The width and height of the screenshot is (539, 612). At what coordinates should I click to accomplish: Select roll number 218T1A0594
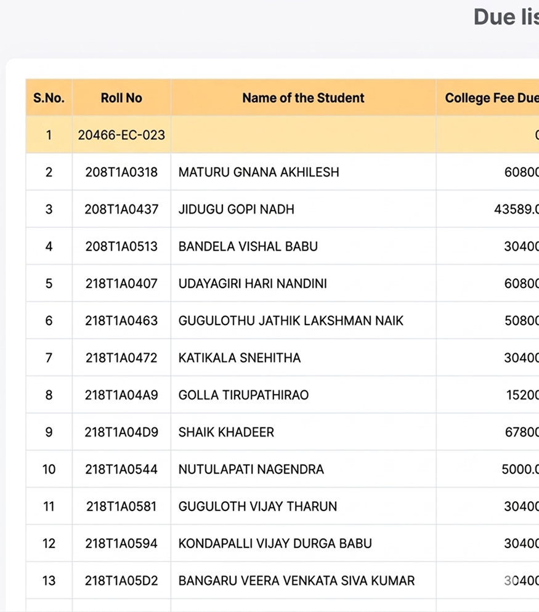pos(121,544)
